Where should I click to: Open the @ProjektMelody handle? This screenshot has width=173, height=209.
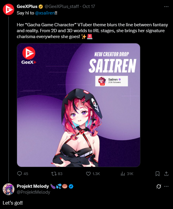pos(33,192)
